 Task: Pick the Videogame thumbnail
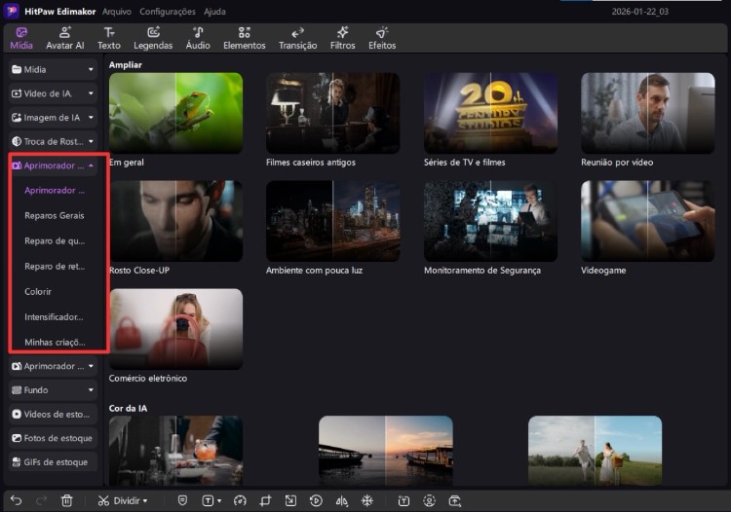[647, 221]
